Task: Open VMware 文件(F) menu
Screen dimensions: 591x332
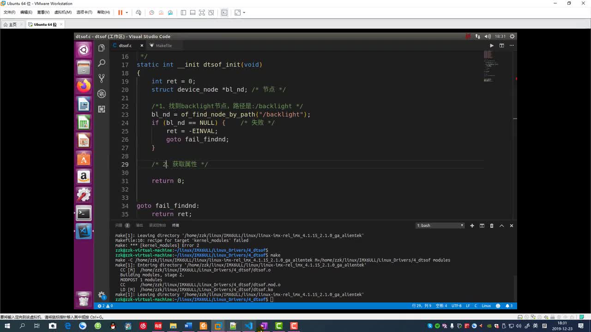Action: (9, 12)
